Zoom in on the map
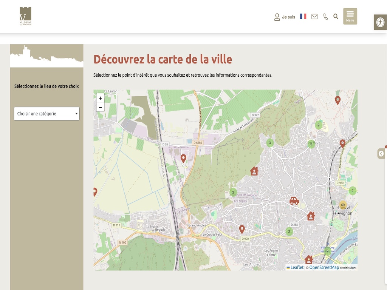This screenshot has width=387, height=290. [x=100, y=98]
